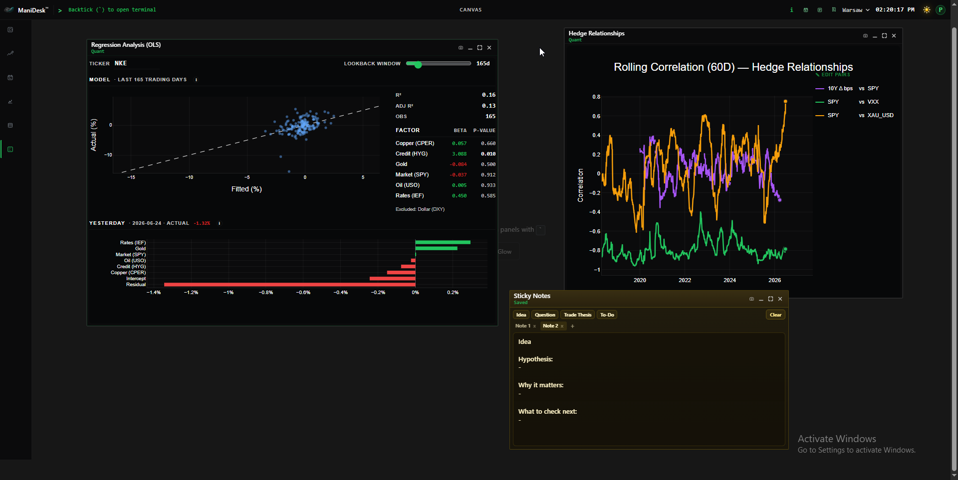Toggle SPY vs VXX legend series

coord(847,102)
